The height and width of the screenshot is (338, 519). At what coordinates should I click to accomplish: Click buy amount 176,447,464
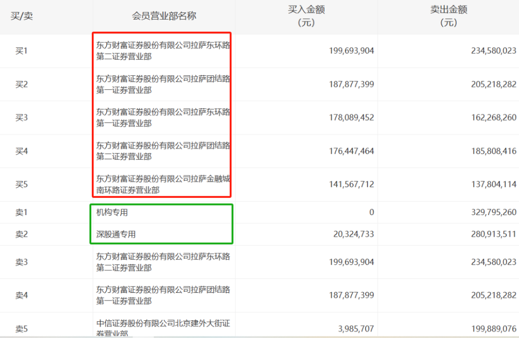(351, 151)
